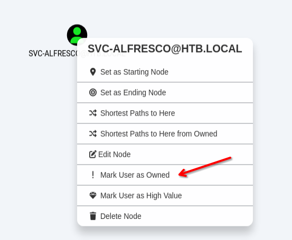Choose Set as Starting Node menu entry

click(x=165, y=72)
